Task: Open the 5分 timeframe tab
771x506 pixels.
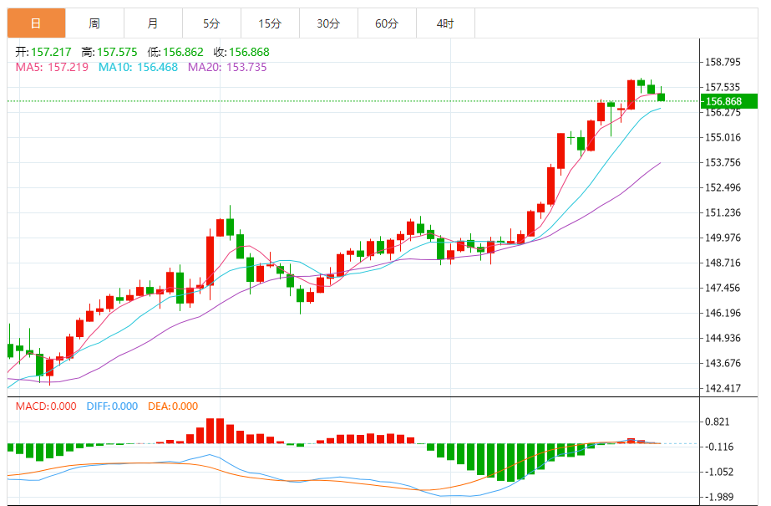Action: coord(211,23)
